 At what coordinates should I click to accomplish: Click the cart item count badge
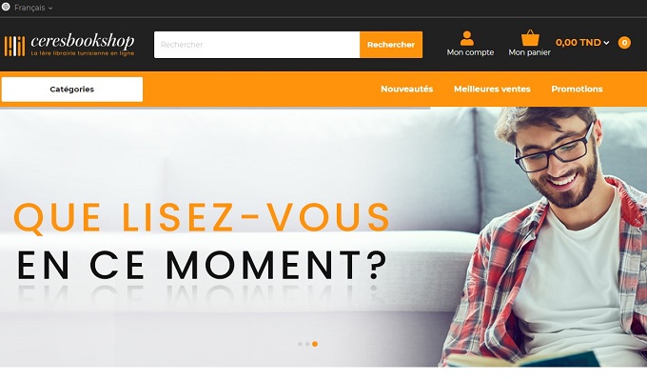(624, 43)
